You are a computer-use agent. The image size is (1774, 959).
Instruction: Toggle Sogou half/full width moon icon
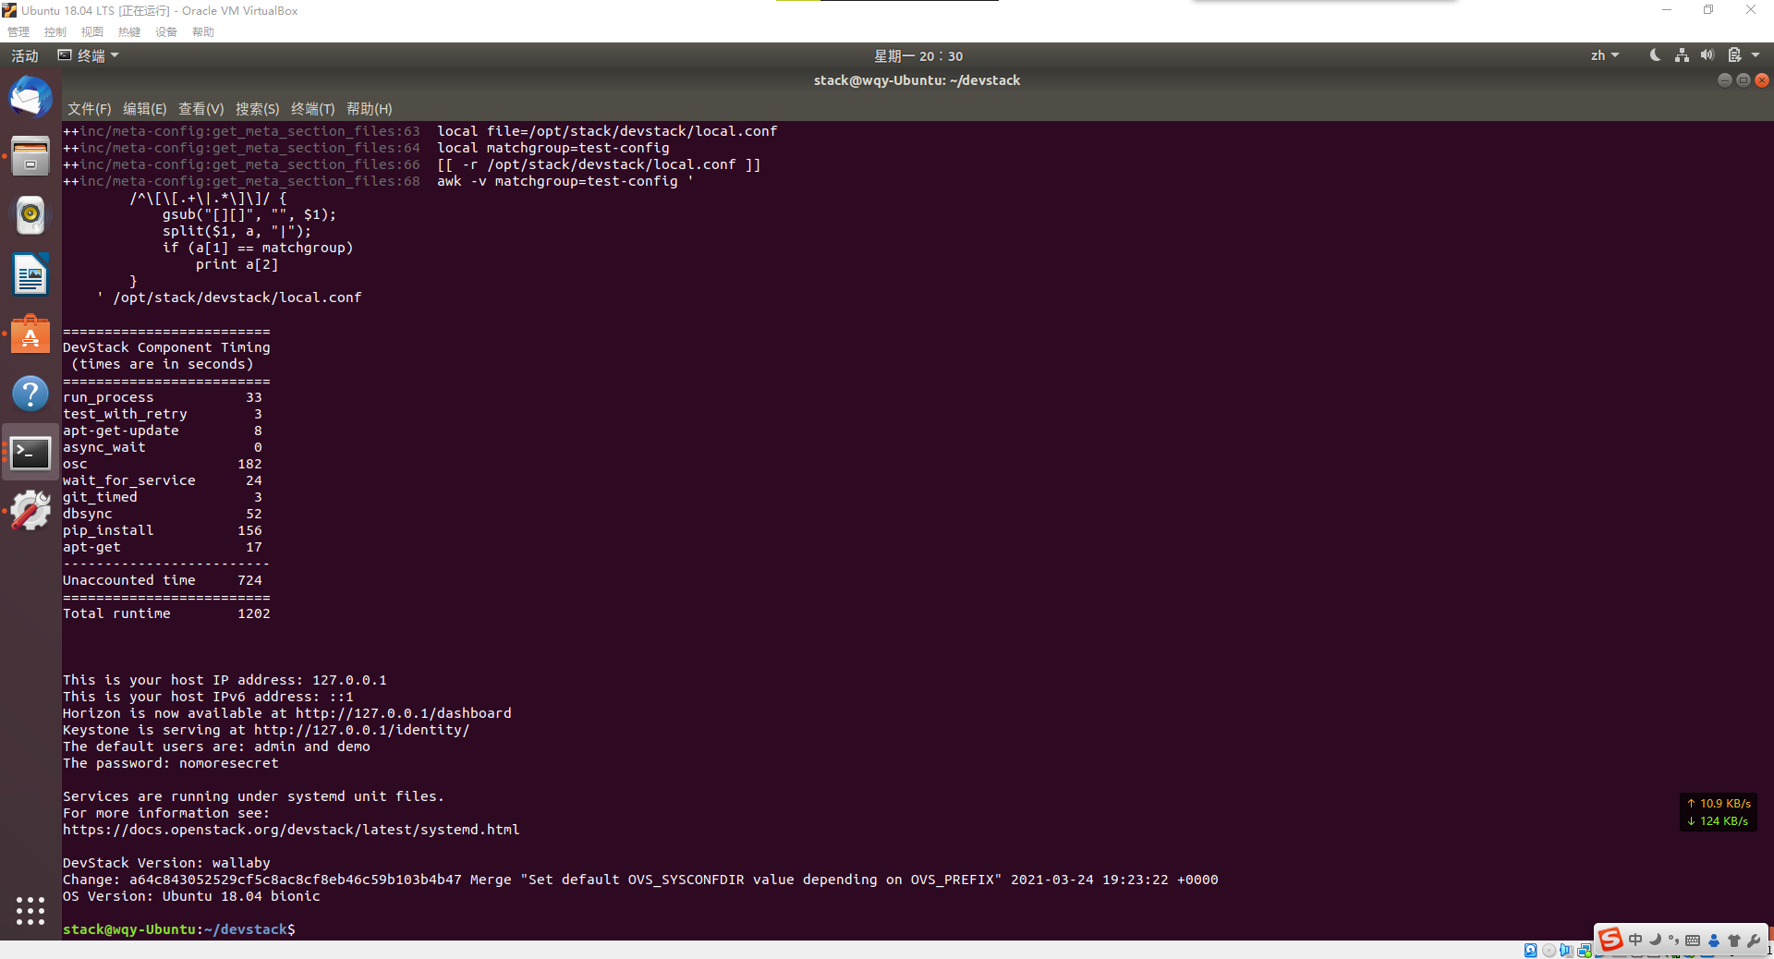coord(1655,939)
